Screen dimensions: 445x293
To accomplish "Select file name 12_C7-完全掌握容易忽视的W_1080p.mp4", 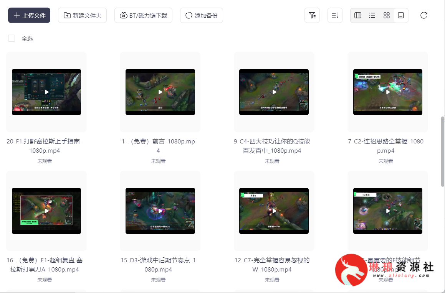I will pos(272,265).
